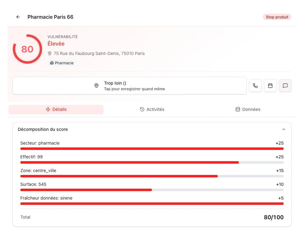
Task: Click the Pharmacie Paris 66 title
Action: tap(51, 17)
